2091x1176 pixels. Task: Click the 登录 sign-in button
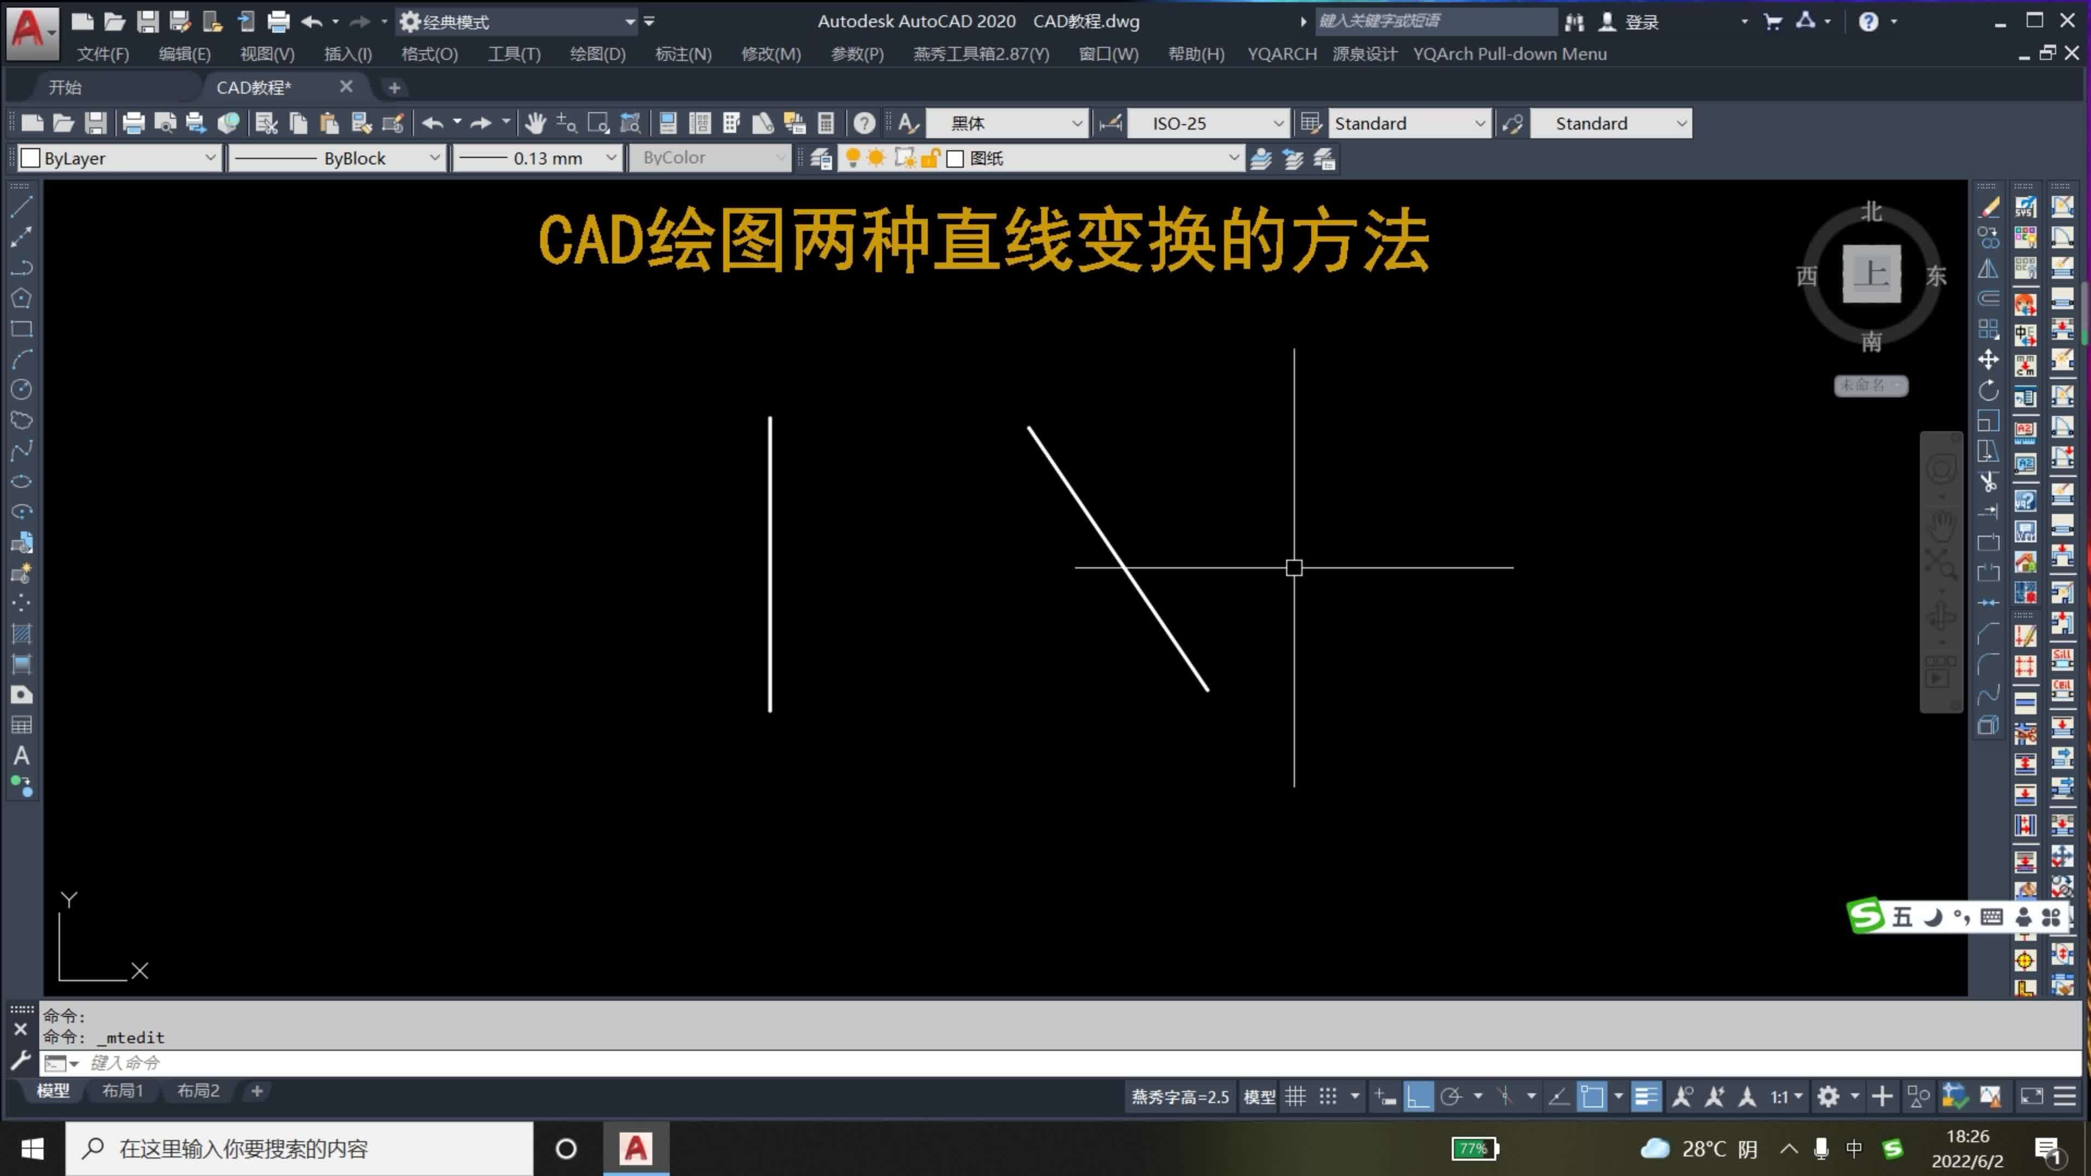click(1641, 22)
